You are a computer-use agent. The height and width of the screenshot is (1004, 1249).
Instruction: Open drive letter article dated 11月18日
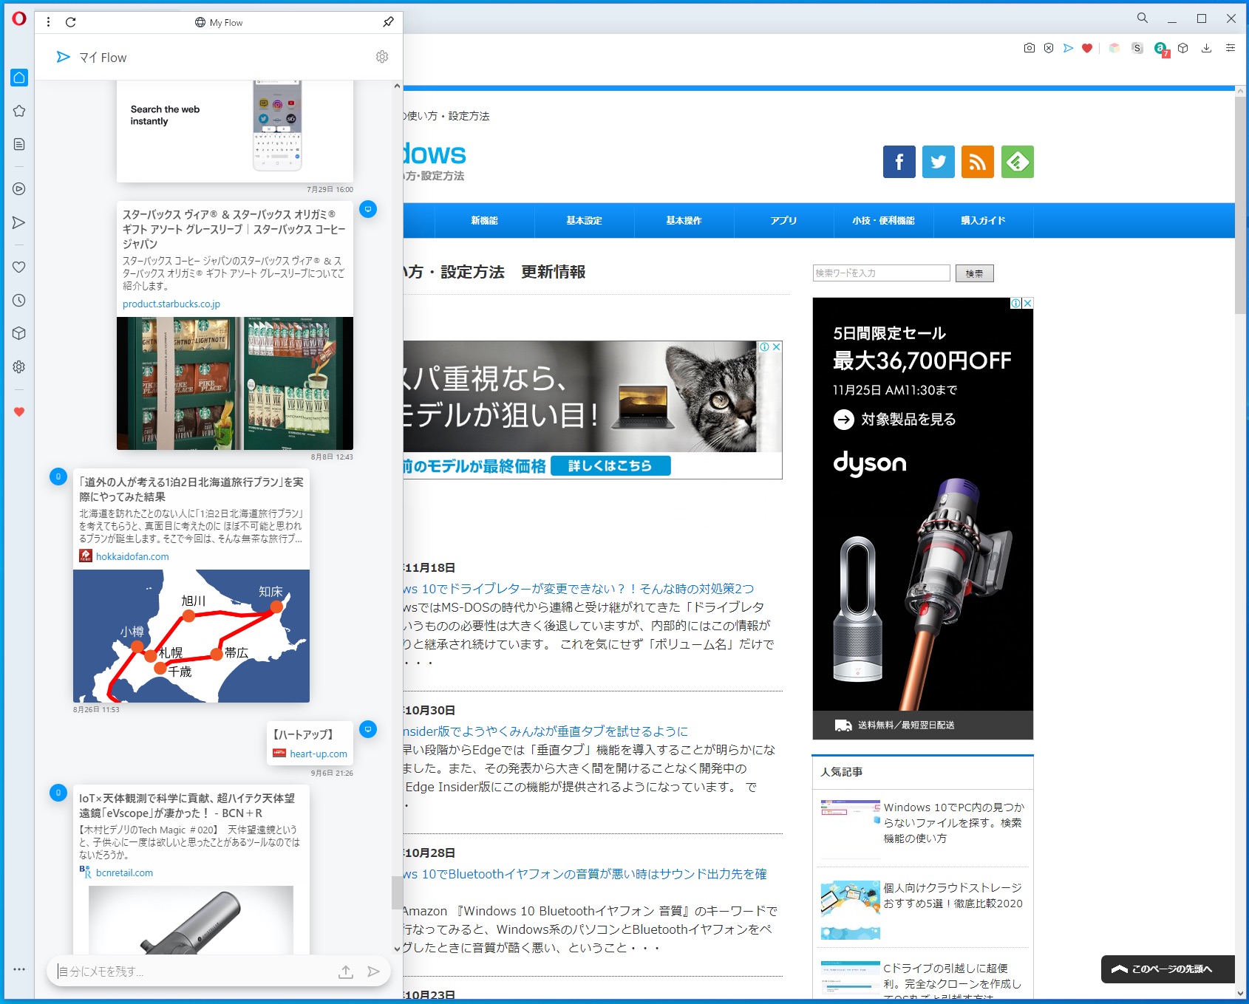579,589
